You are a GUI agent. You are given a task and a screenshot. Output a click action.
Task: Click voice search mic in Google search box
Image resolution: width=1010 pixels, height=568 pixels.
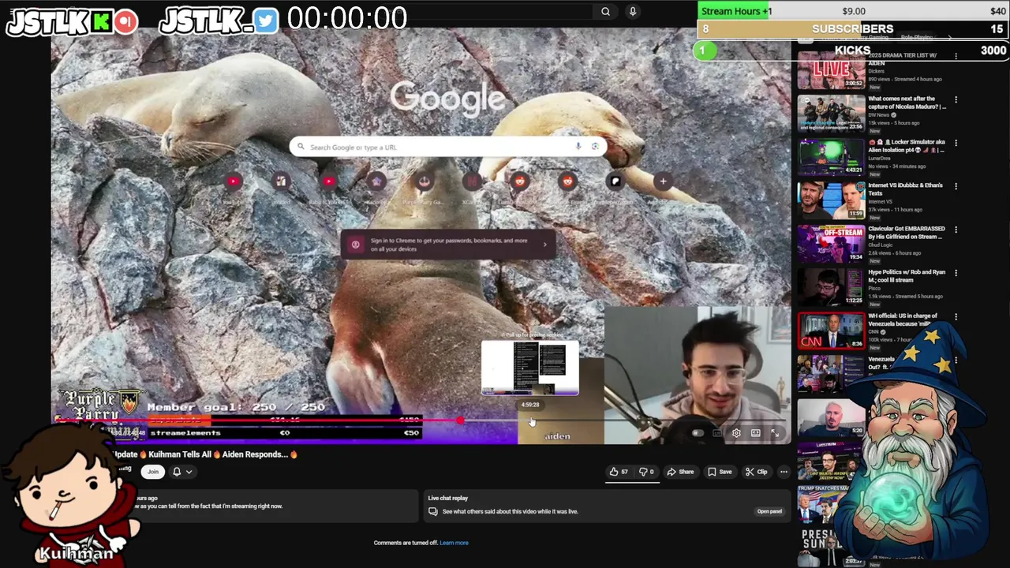578,147
